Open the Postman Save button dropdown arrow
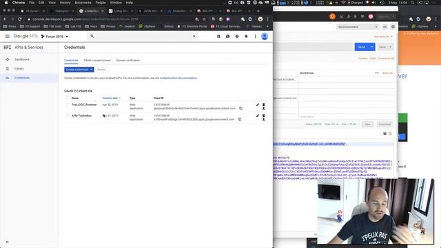 click(x=391, y=47)
